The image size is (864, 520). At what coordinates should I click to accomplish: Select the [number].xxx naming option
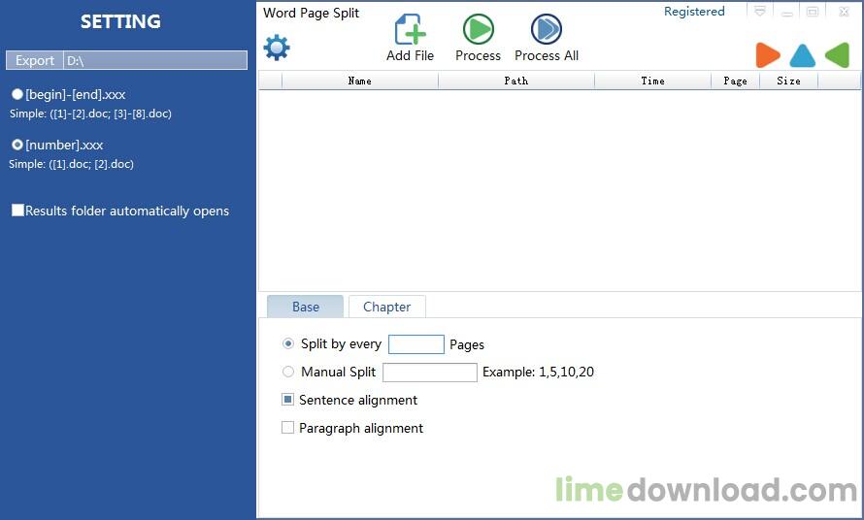[17, 145]
